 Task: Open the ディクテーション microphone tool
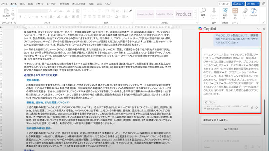[x=213, y=11]
